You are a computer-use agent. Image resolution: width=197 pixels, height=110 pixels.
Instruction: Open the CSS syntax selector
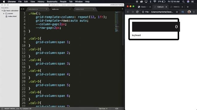[117, 109]
